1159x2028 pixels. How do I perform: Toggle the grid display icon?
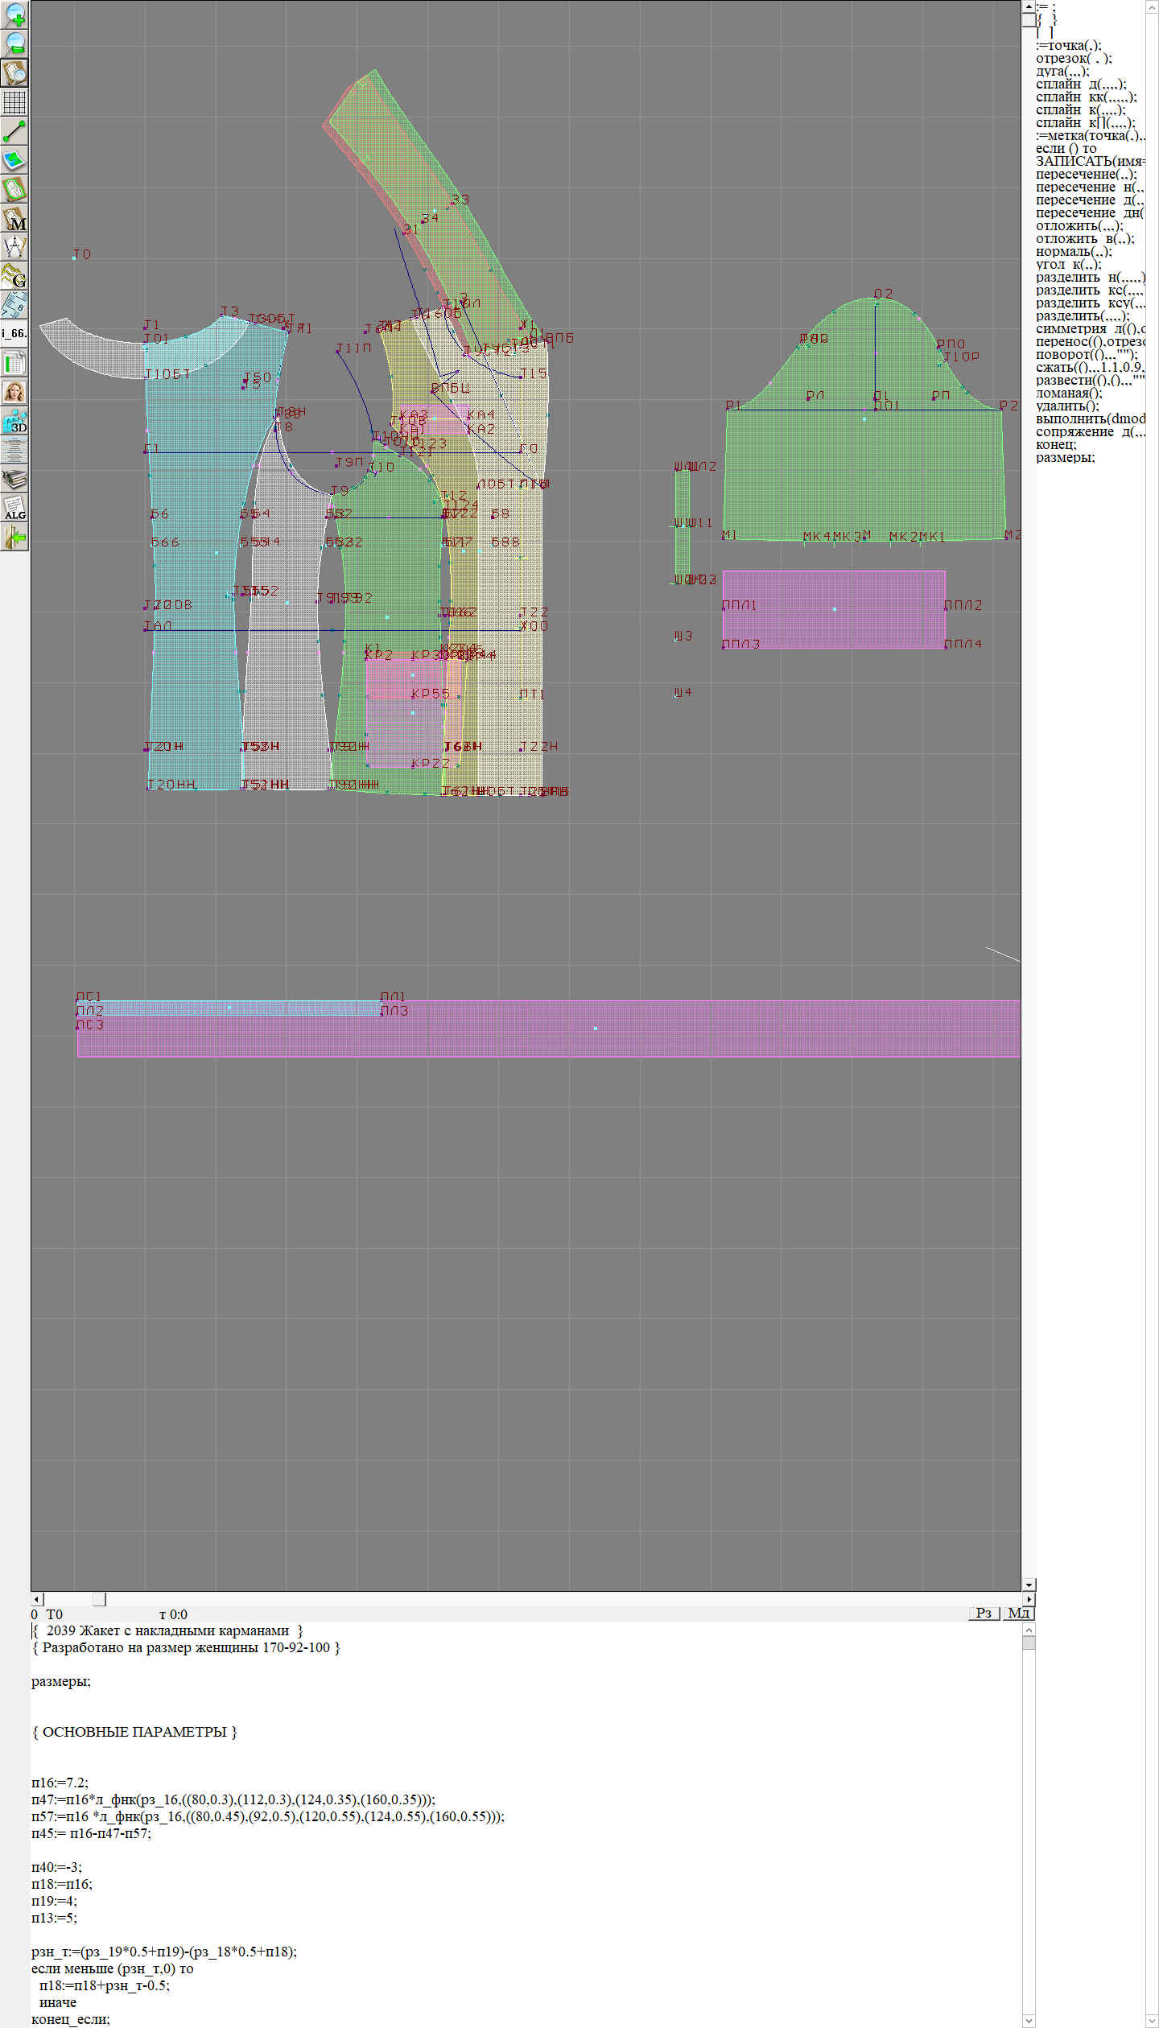tap(14, 102)
